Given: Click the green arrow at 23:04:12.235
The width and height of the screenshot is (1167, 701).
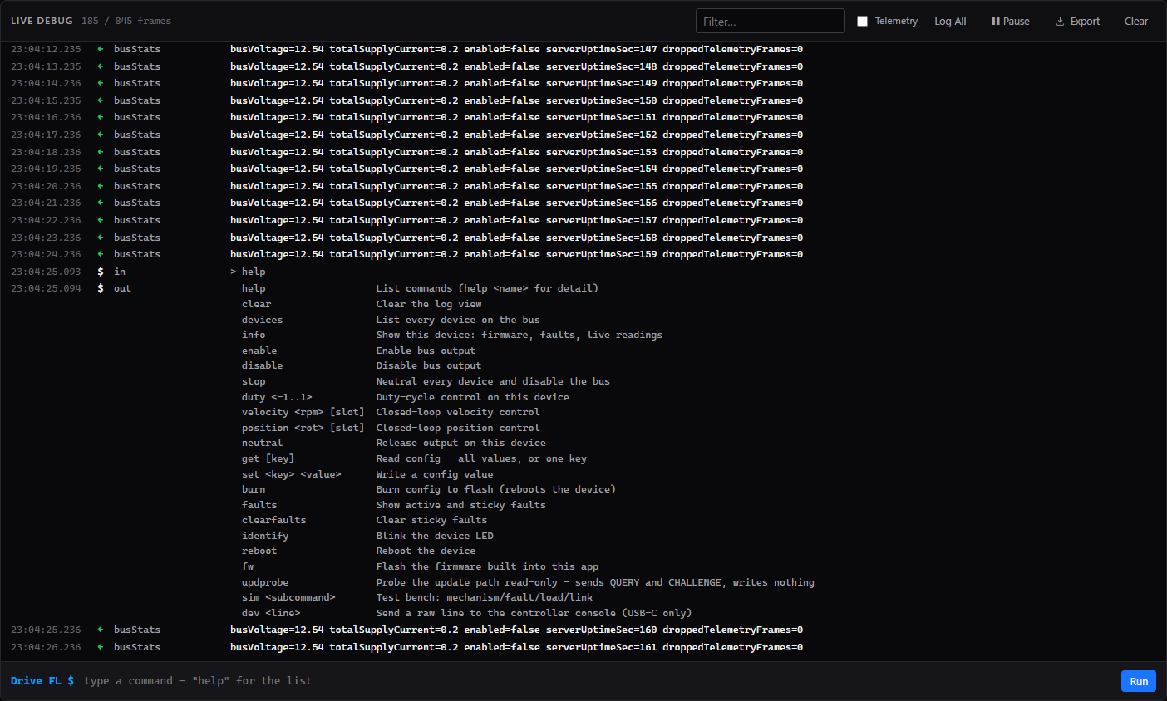Looking at the screenshot, I should [101, 49].
